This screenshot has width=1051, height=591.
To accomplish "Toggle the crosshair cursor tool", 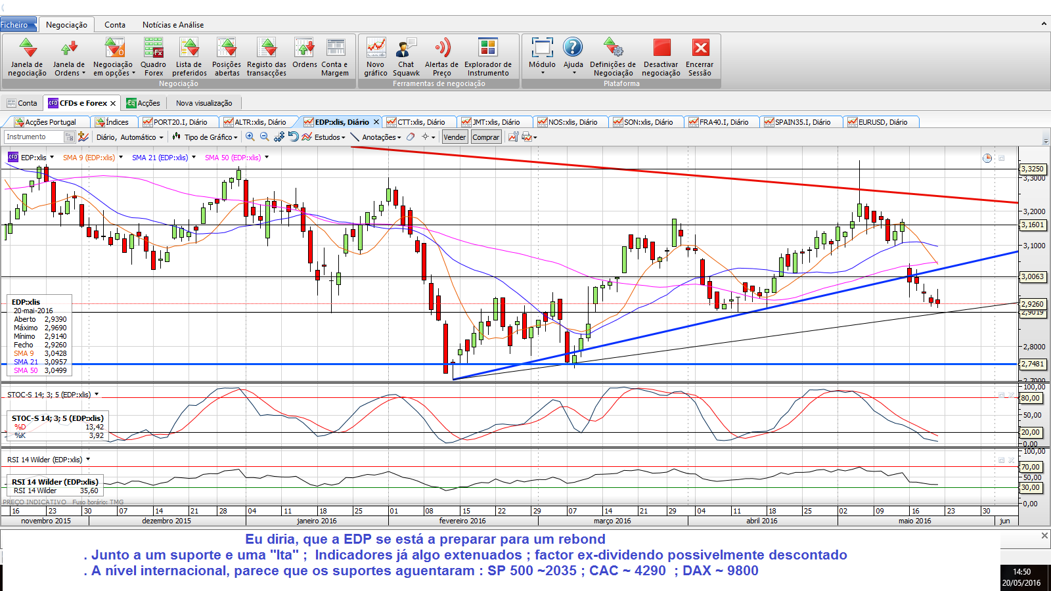I will [x=426, y=137].
